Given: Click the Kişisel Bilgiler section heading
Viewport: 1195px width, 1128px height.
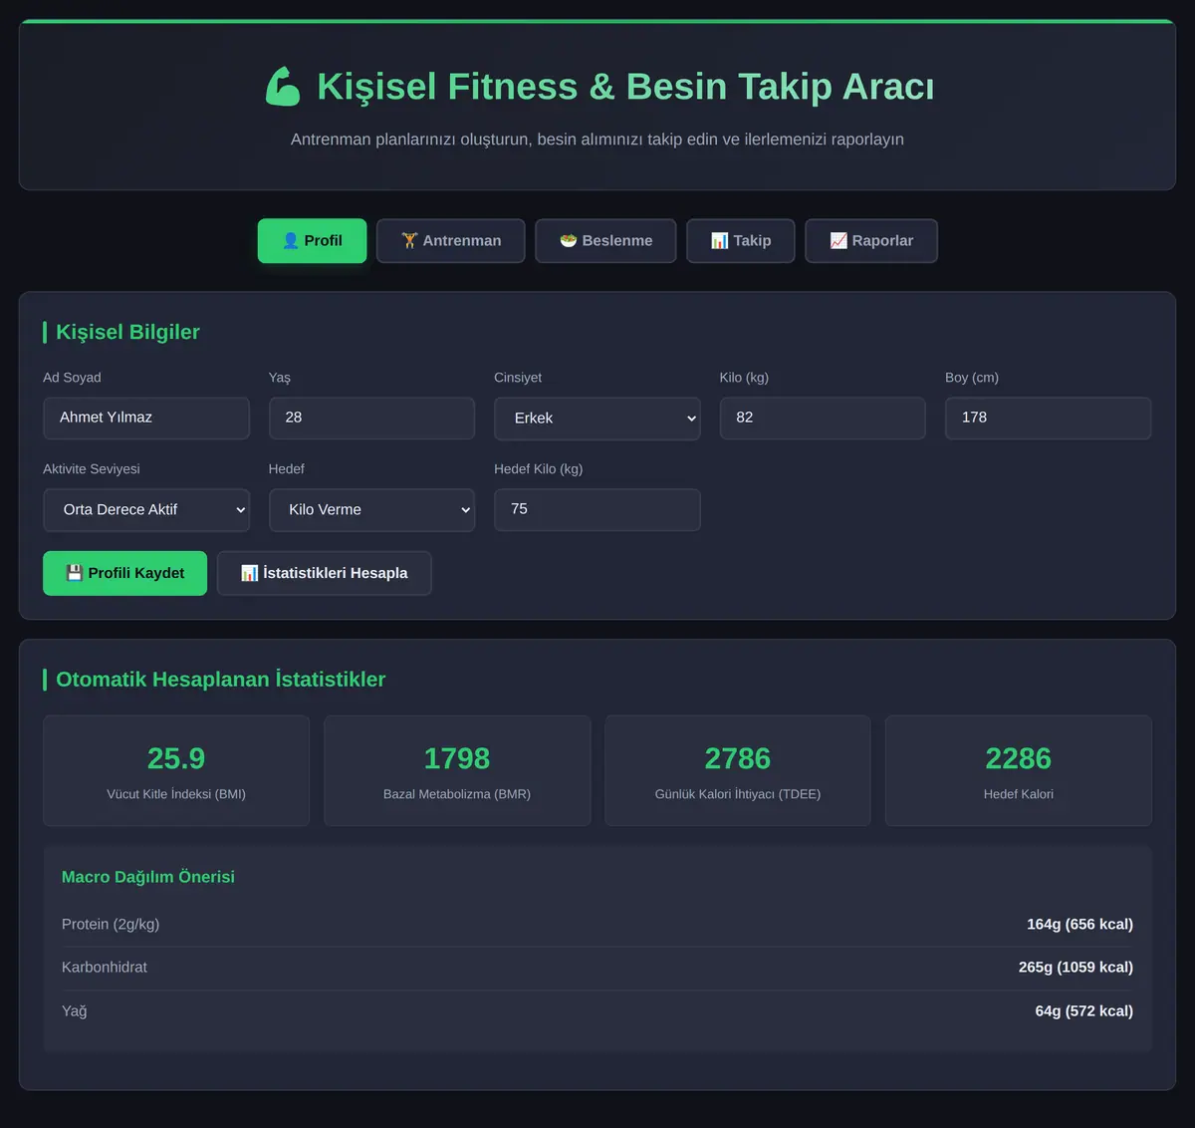Looking at the screenshot, I should click(127, 332).
